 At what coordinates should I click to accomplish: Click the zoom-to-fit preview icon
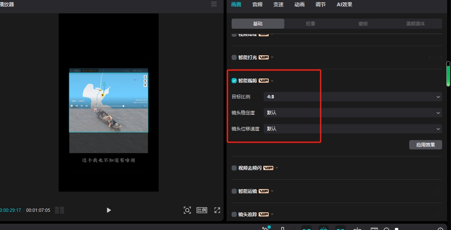point(187,210)
